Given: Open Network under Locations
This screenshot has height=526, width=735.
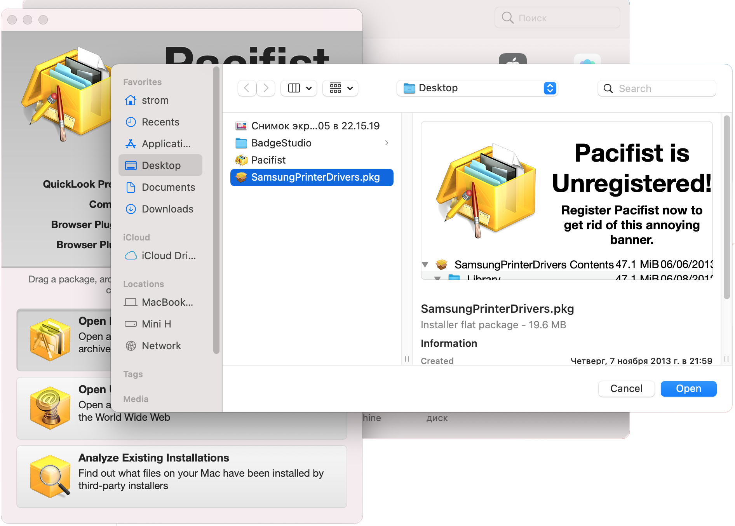Looking at the screenshot, I should [160, 346].
